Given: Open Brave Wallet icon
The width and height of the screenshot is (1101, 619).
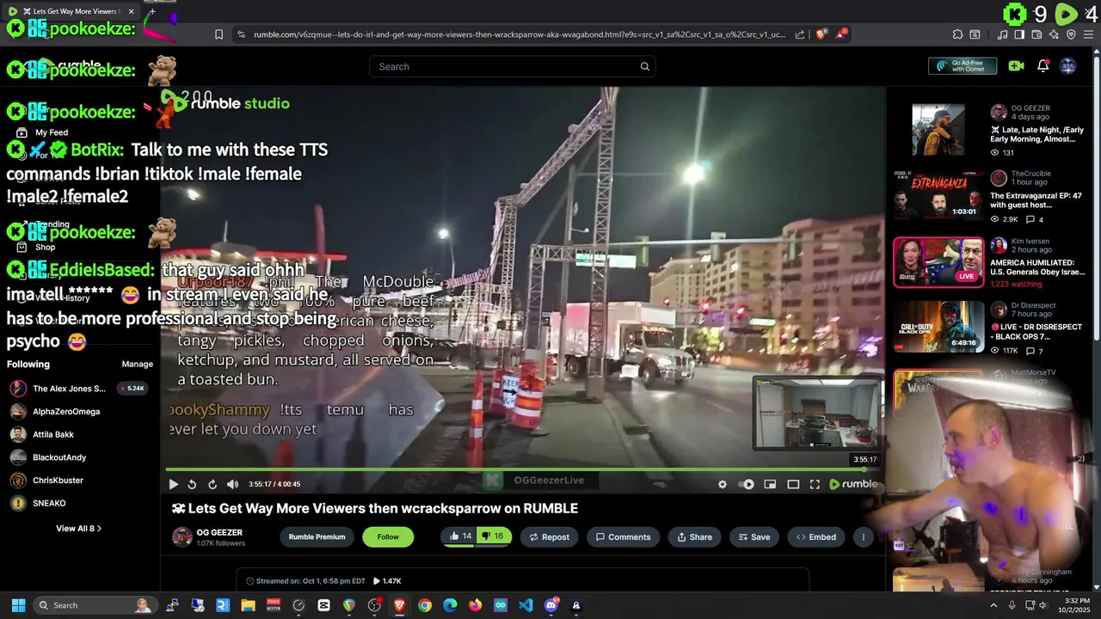Looking at the screenshot, I should pyautogui.click(x=1036, y=34).
